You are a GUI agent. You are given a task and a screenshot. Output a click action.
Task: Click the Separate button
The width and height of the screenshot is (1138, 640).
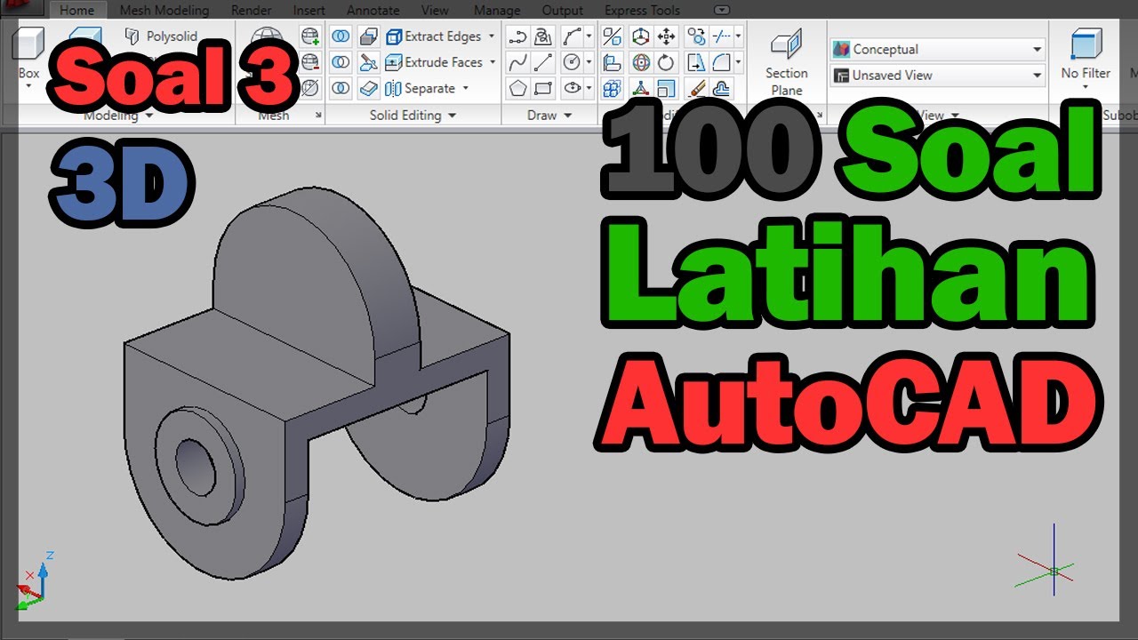click(x=421, y=88)
